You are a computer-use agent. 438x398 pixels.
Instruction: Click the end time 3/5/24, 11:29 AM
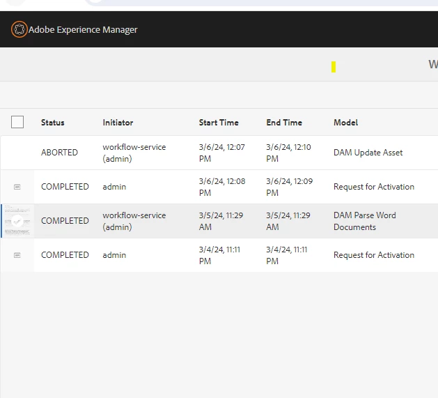click(288, 221)
